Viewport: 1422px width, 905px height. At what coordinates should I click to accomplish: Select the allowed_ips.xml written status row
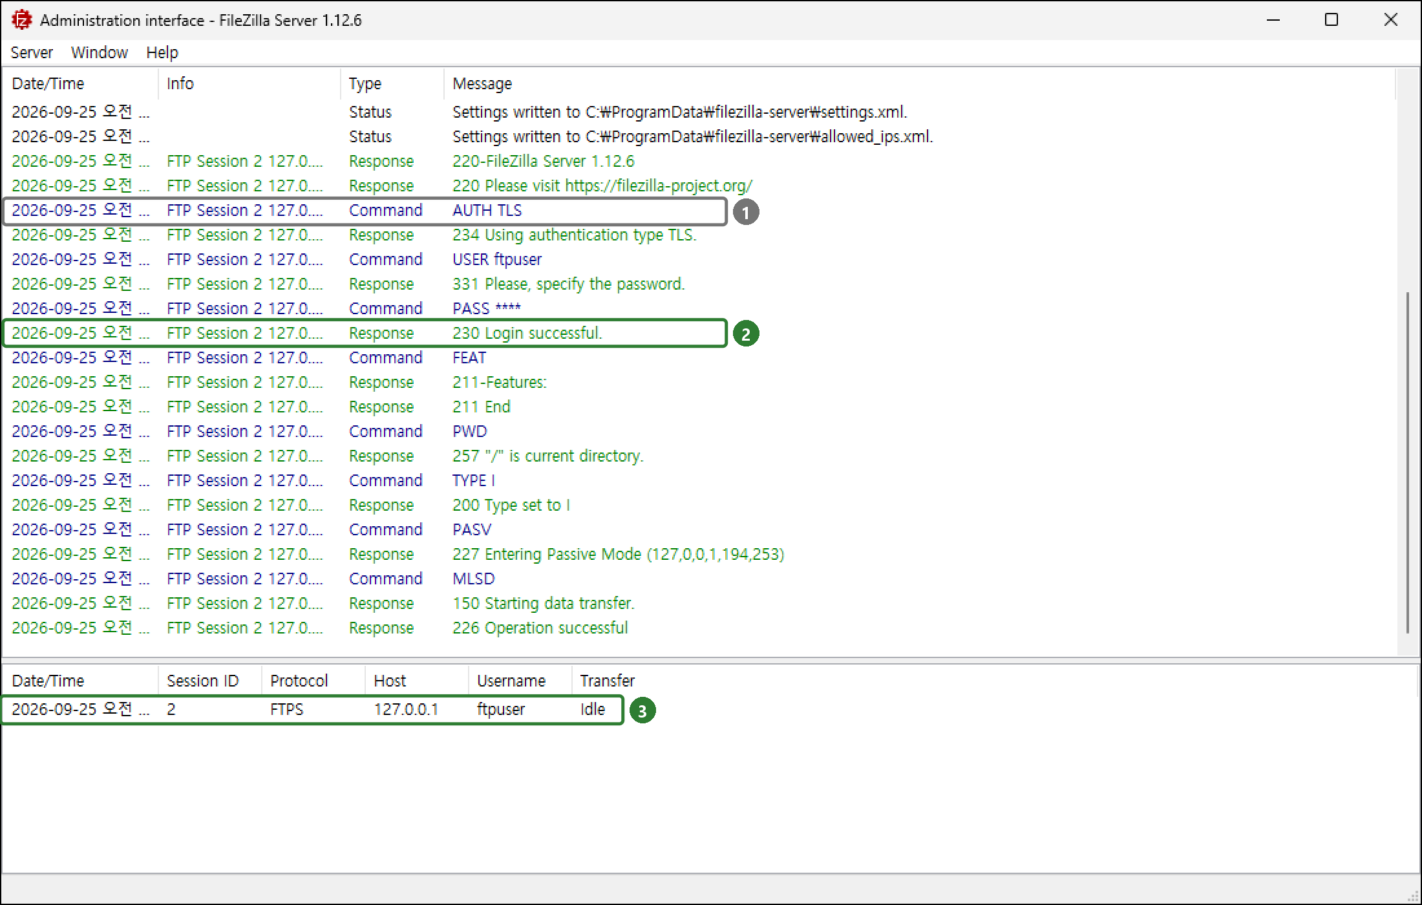pos(698,136)
